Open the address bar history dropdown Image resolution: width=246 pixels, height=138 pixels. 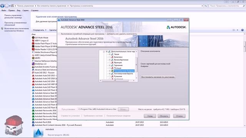(x=202, y=6)
